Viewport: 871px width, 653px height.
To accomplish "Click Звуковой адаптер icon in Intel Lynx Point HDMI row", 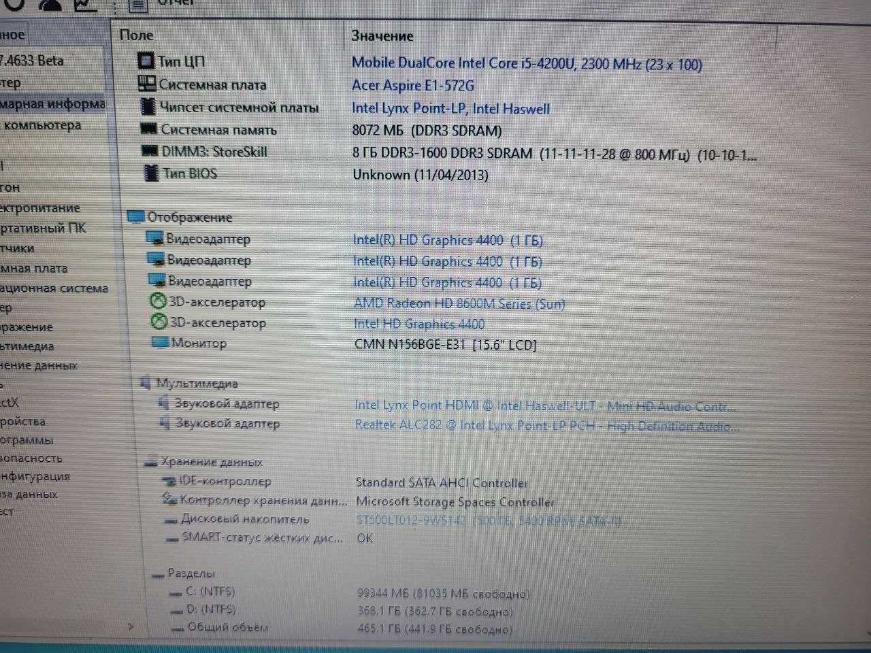I will coord(163,403).
